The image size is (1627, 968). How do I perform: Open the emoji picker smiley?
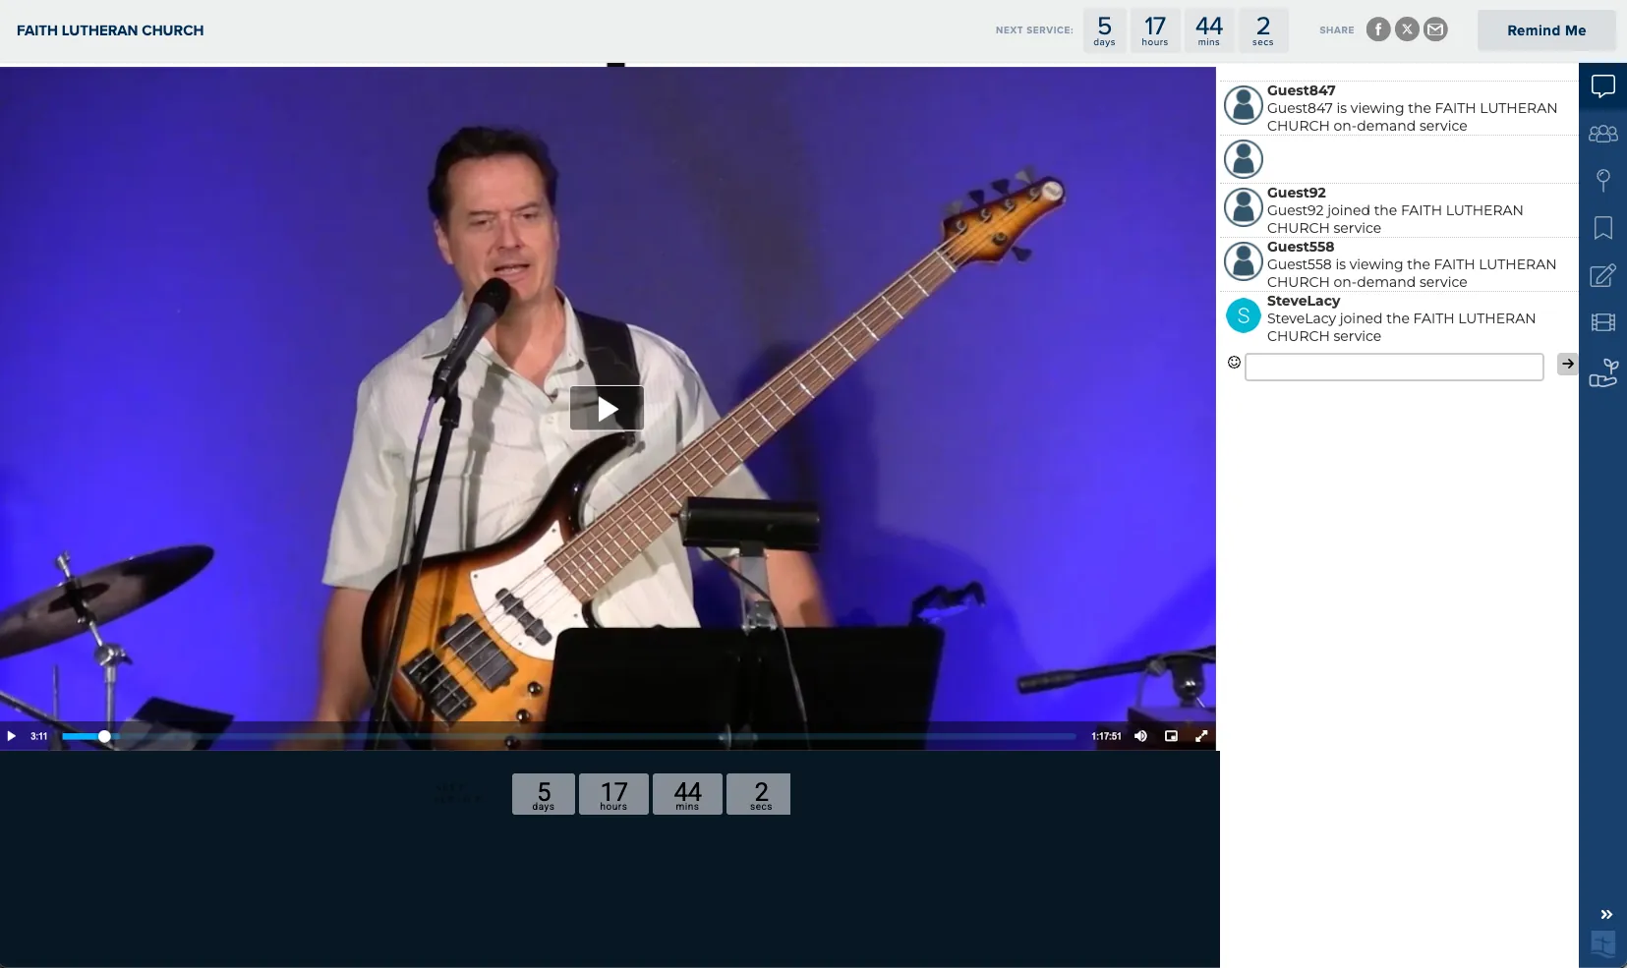click(x=1234, y=363)
